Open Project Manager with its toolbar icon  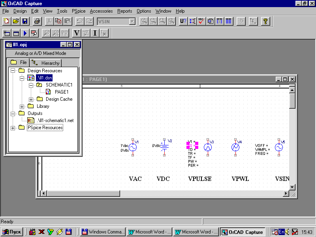[x=253, y=21]
